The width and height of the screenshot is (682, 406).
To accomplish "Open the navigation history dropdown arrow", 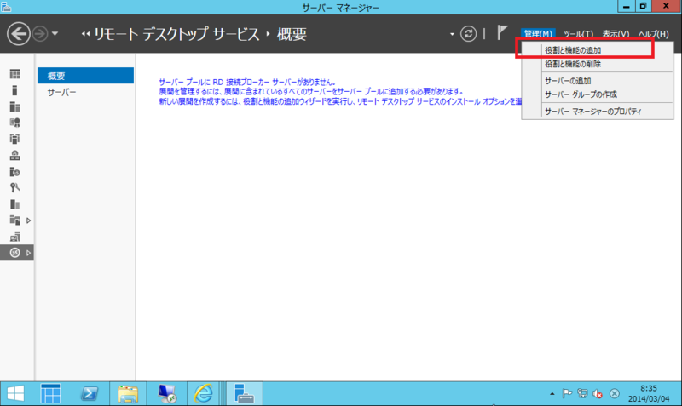I will point(55,33).
